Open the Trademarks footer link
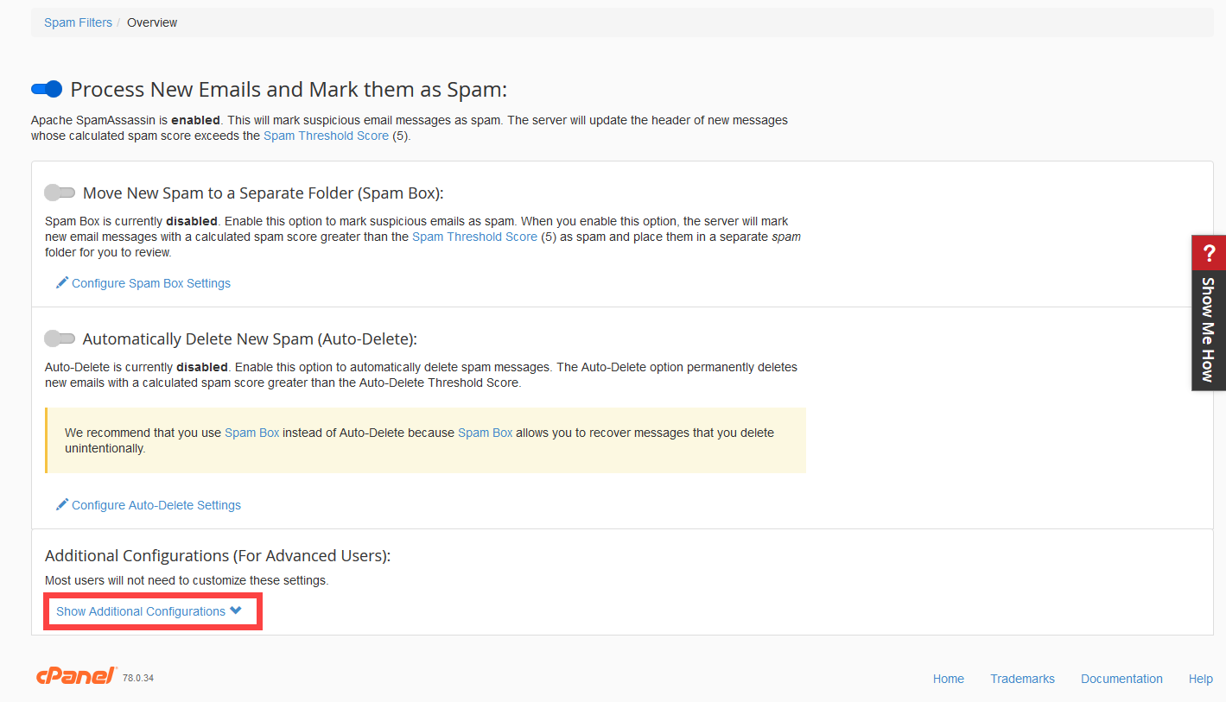The height and width of the screenshot is (702, 1226). [1022, 679]
